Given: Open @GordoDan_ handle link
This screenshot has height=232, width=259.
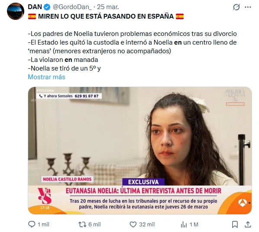Looking at the screenshot, I should pyautogui.click(x=72, y=7).
